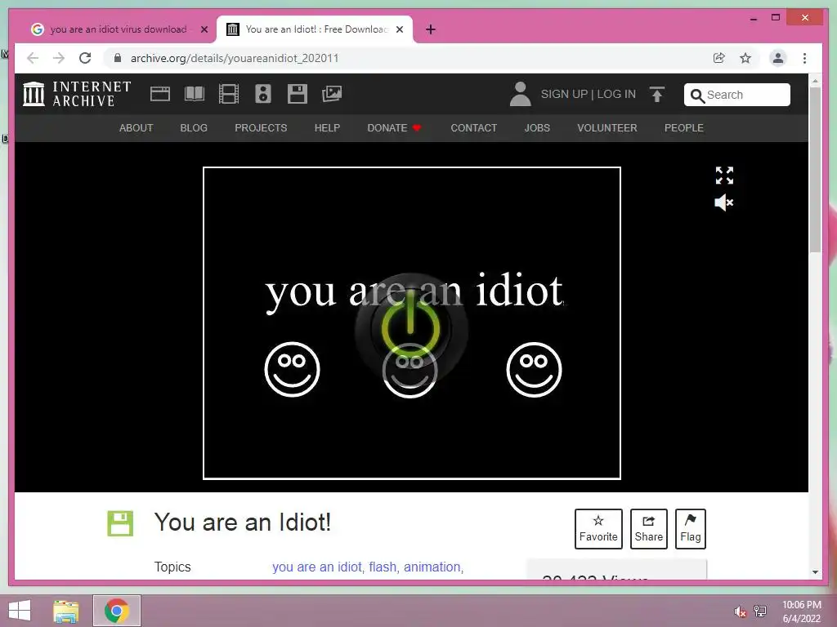Screen dimensions: 837x627
Task: Open the Windows Start button
Action: point(20,611)
